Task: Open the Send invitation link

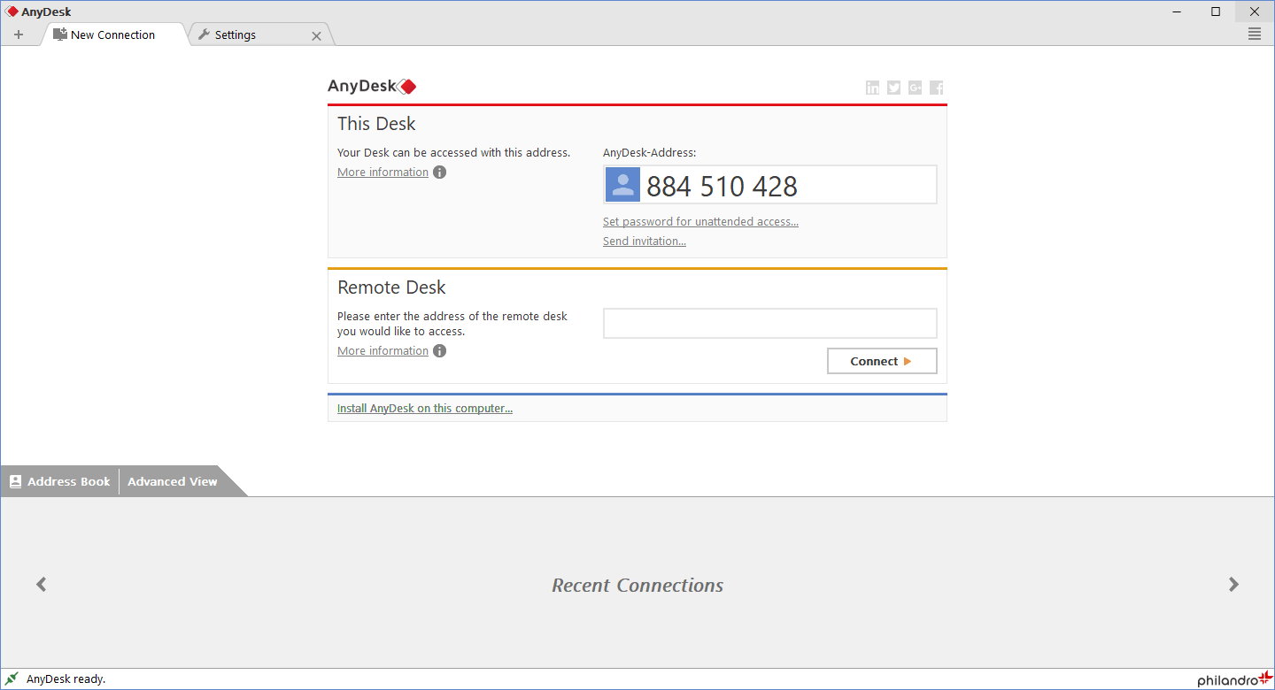Action: coord(645,241)
